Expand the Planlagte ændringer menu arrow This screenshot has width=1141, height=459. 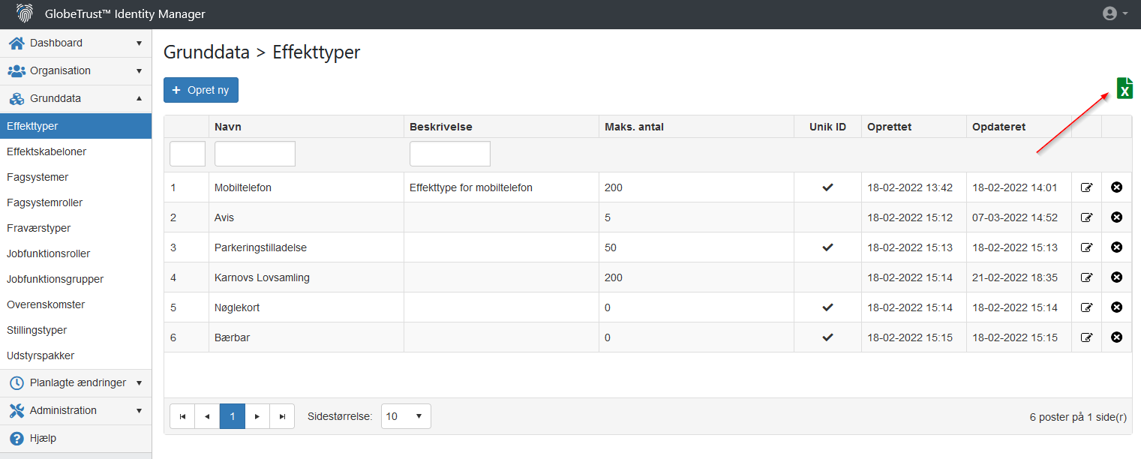point(139,382)
